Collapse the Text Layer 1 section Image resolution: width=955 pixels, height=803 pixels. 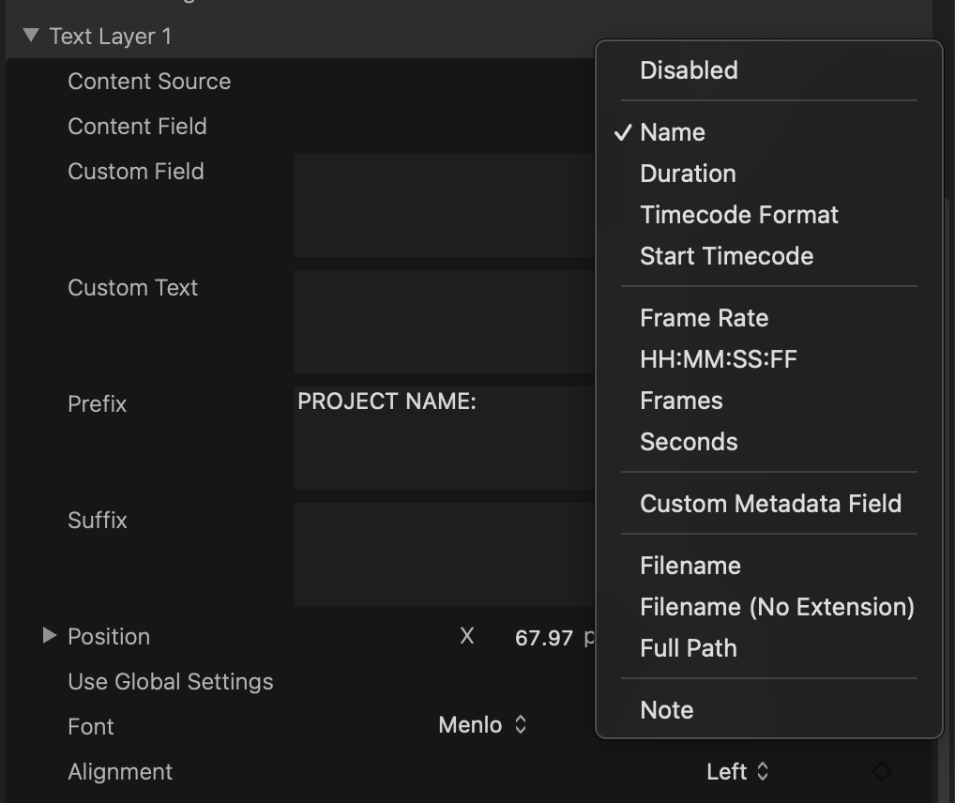click(x=31, y=36)
